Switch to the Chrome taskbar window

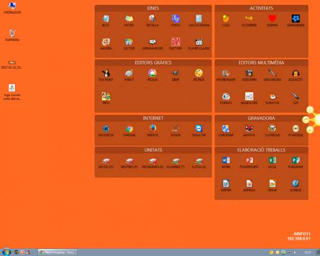[58, 252]
